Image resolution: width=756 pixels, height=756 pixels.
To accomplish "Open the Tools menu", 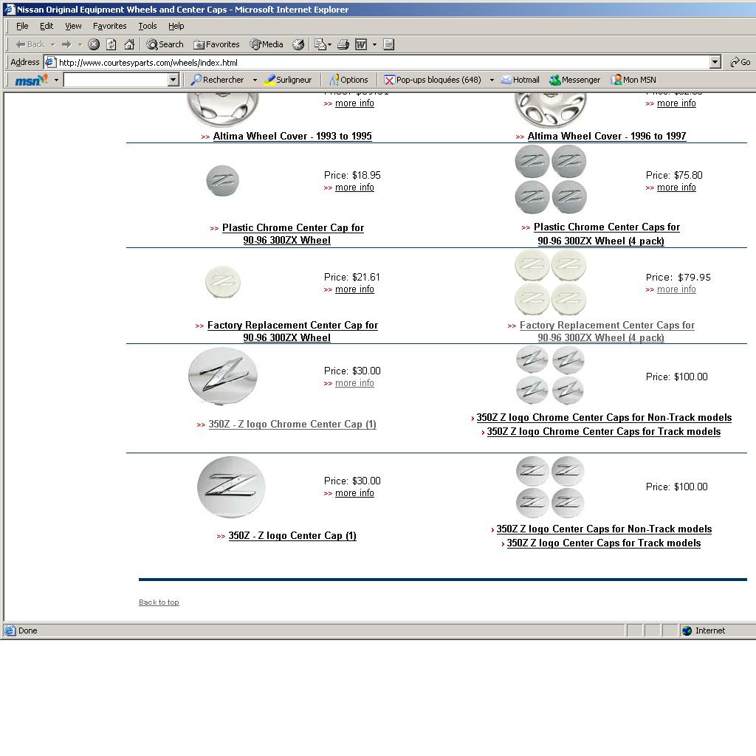I will pyautogui.click(x=148, y=26).
